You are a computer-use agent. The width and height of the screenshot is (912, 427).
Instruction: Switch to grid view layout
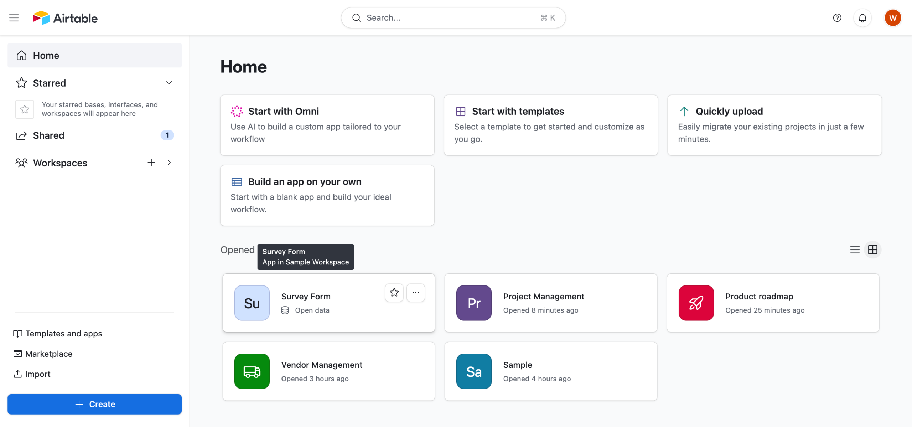(872, 249)
